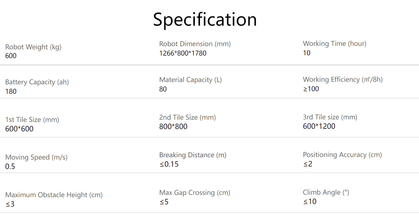
Task: Select the Climb Angle value ≤10
Action: click(x=310, y=201)
